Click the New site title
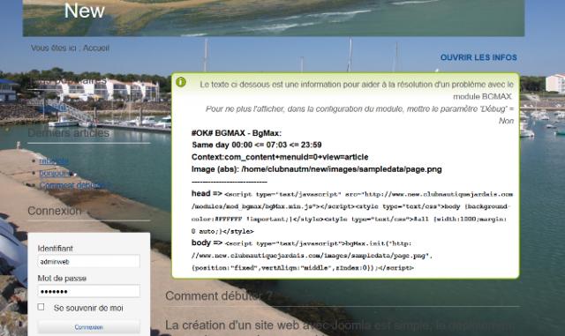Screen dimensions: 565x336 point(85,11)
